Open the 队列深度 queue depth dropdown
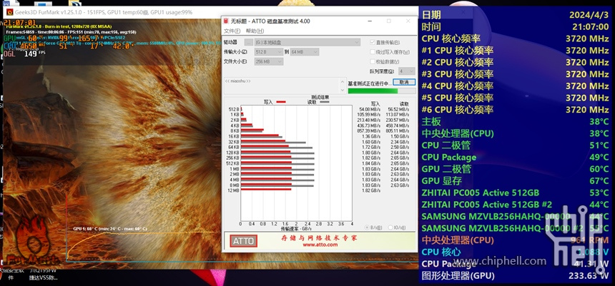 click(x=407, y=71)
